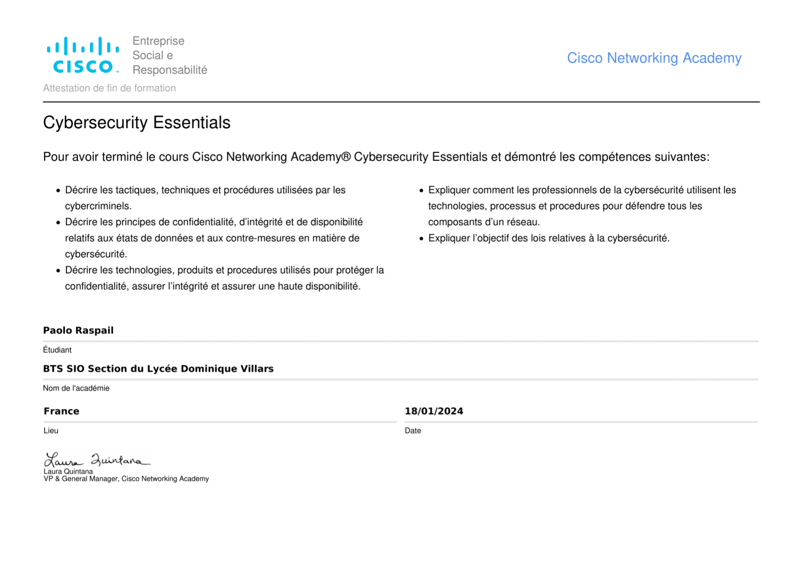Click the Cisco logo
Image resolution: width=803 pixels, height=568 pixels.
click(x=83, y=55)
